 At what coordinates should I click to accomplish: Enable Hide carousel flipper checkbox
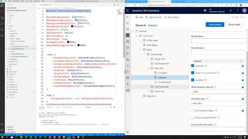click(193, 110)
